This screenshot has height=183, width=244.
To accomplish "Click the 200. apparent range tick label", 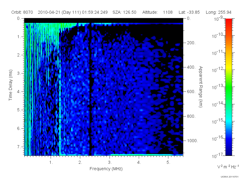I will click(191, 43).
